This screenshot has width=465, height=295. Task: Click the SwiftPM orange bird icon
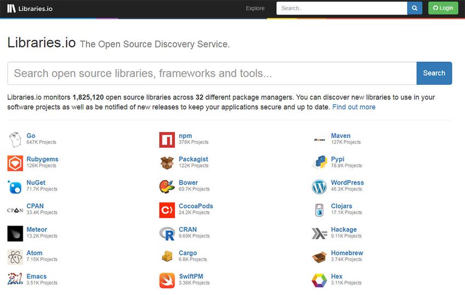167,280
